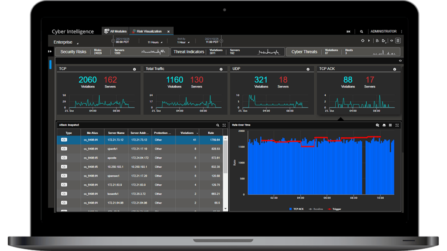The image size is (447, 251).
Task: Sort by the Violations column header
Action: 187,133
